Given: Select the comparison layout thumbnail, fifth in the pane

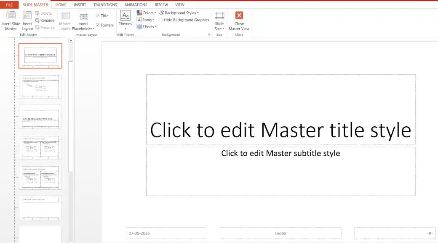Looking at the screenshot, I should point(40,177).
